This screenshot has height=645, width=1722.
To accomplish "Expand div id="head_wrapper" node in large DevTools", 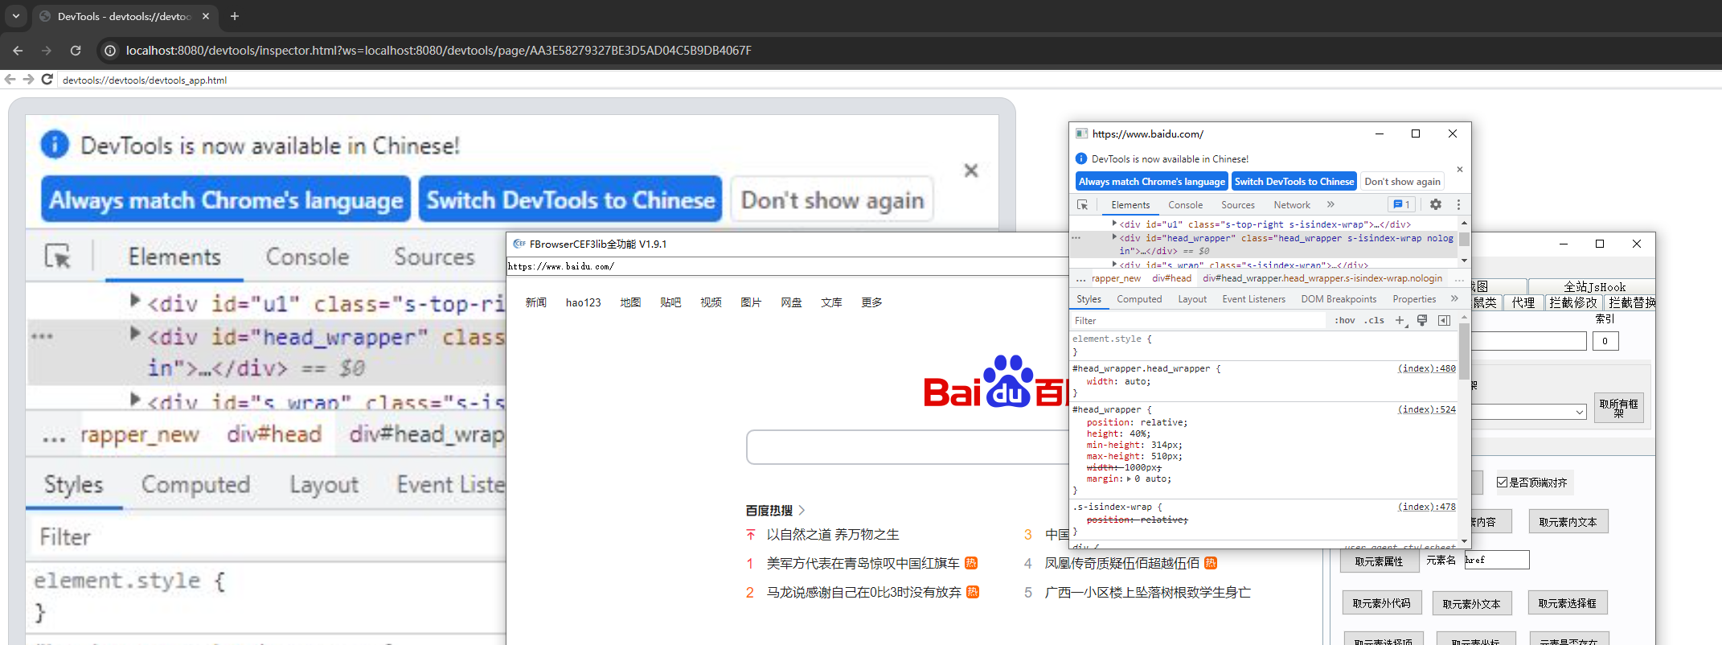I will tap(136, 334).
